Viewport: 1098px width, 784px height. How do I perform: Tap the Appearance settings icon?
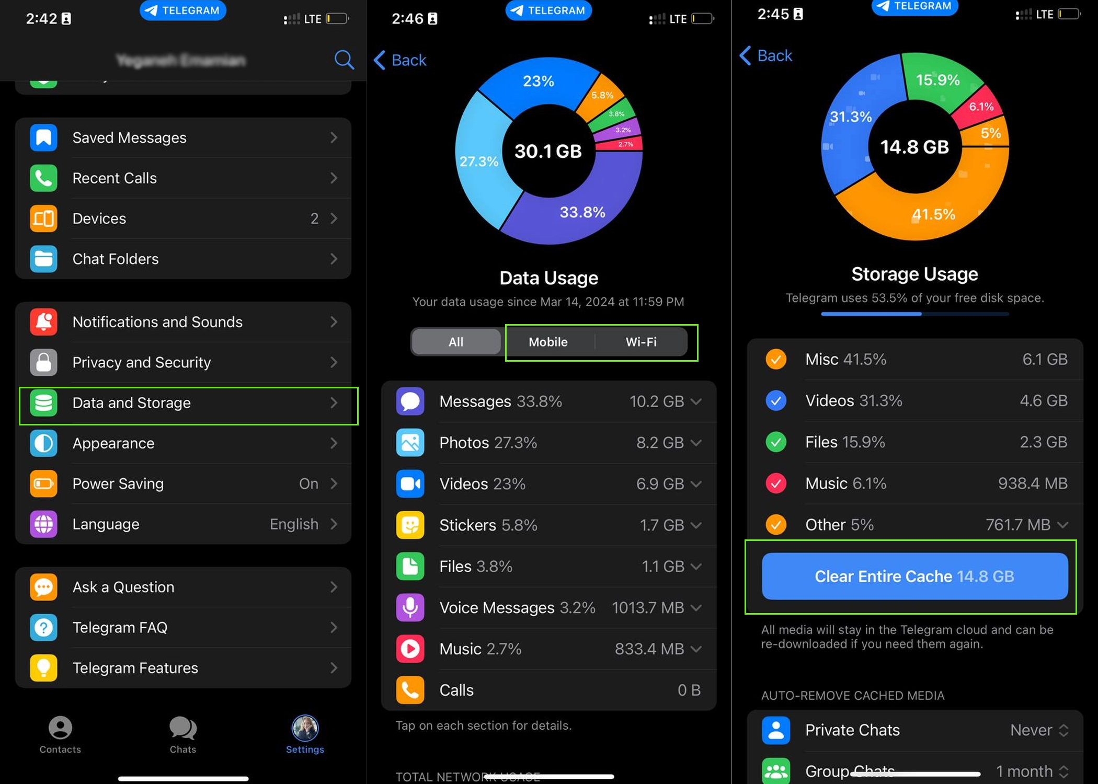(x=44, y=443)
